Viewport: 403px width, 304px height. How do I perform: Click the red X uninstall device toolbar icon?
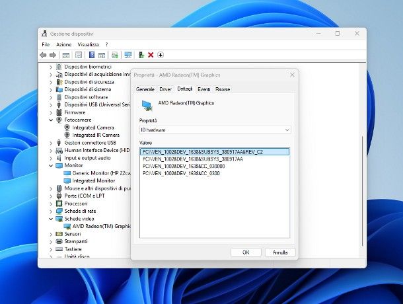[151, 55]
